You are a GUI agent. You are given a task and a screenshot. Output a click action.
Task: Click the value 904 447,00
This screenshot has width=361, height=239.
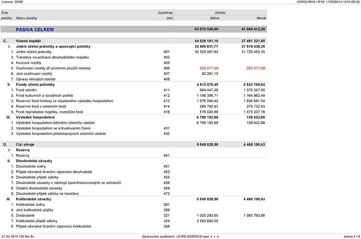click(x=209, y=90)
